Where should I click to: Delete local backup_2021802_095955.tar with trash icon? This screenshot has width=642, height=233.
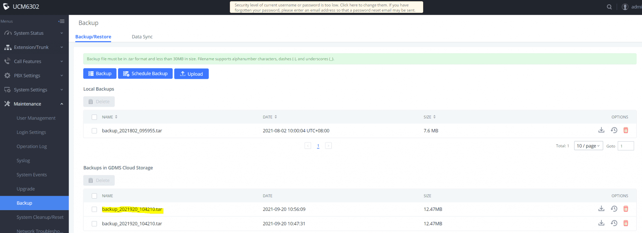click(626, 130)
